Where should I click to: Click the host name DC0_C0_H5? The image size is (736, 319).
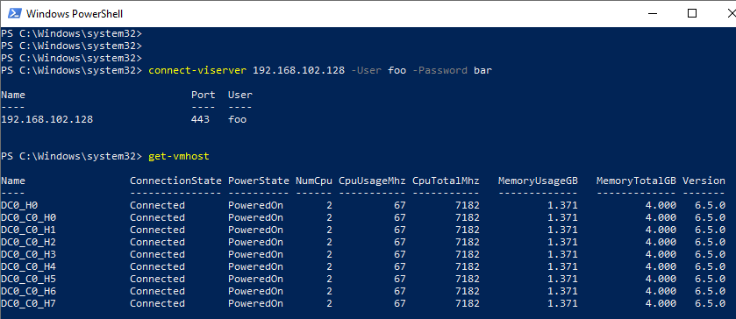(x=29, y=279)
